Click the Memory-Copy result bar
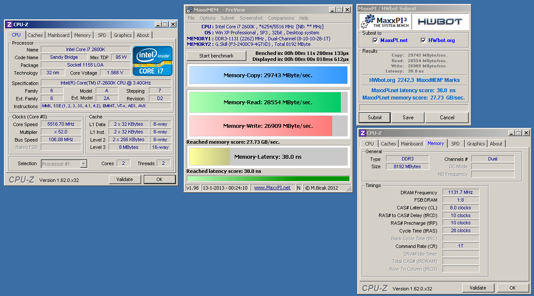534x296 pixels. pyautogui.click(x=268, y=75)
